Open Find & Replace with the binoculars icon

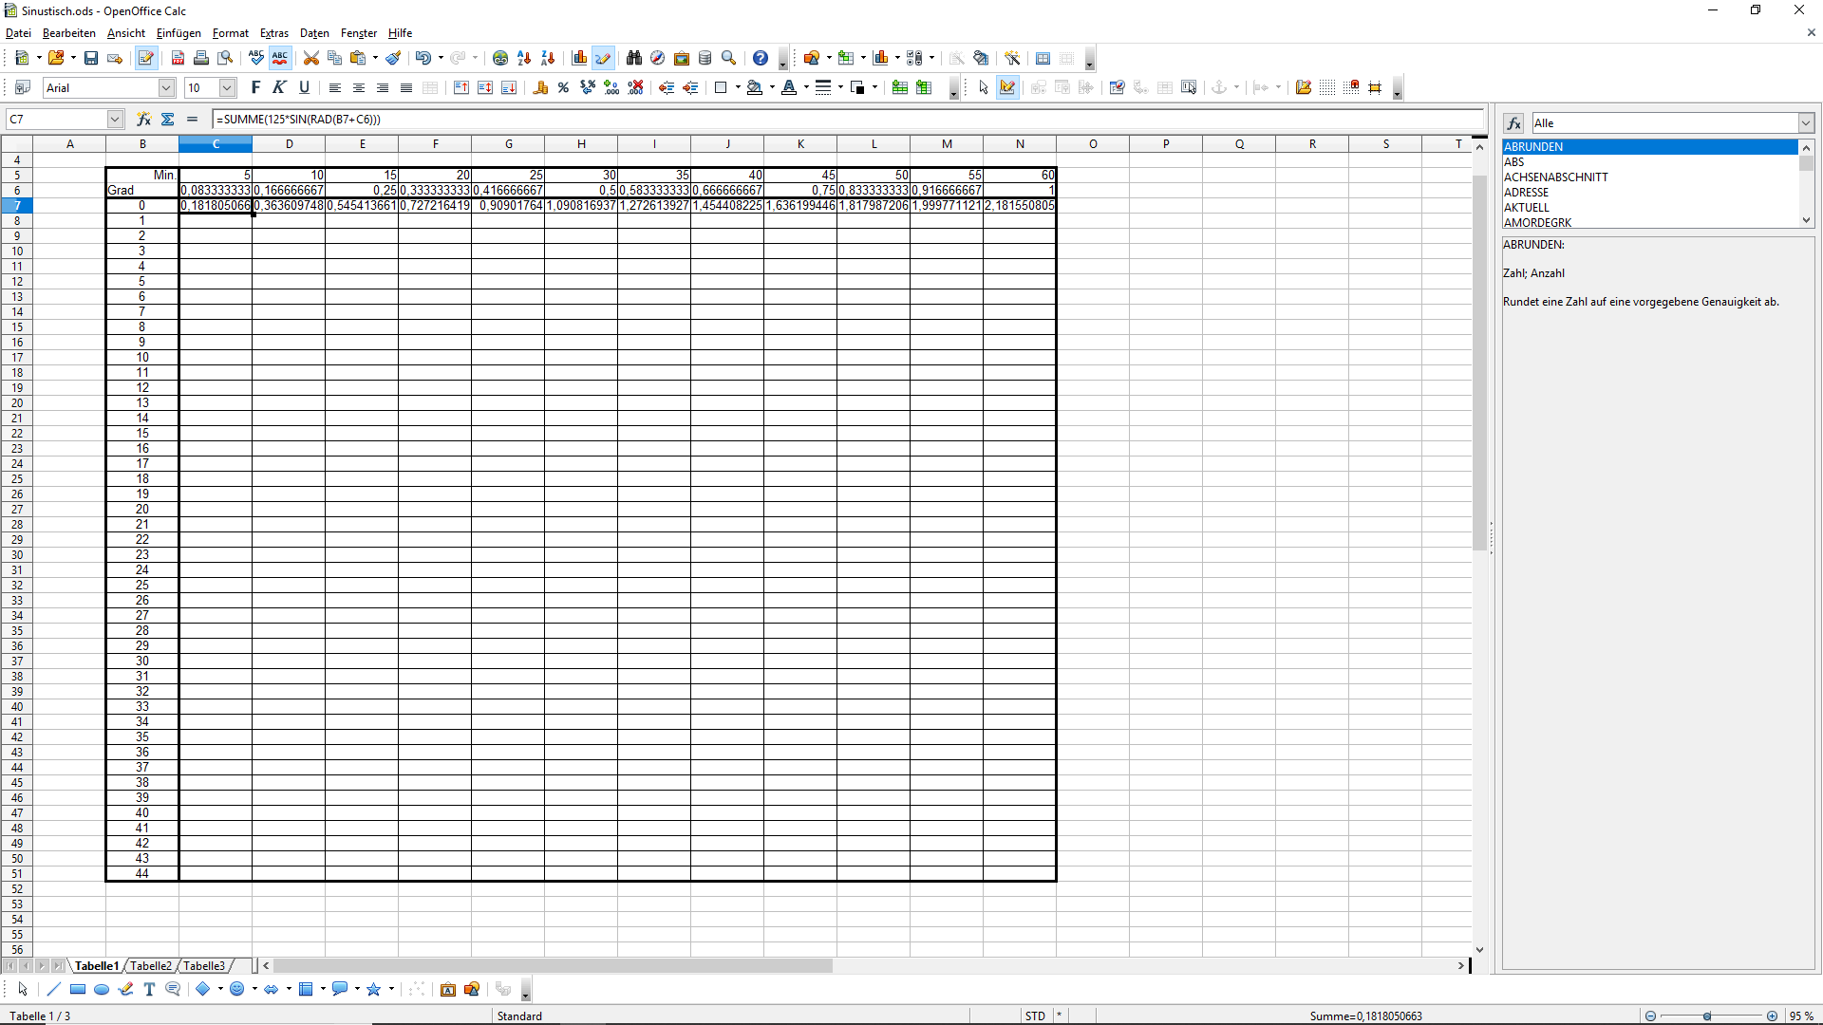click(x=633, y=58)
